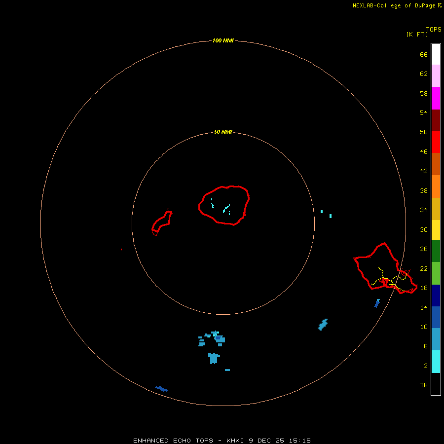
Task: Click the '[K FT]' units label
Action: [x=417, y=34]
